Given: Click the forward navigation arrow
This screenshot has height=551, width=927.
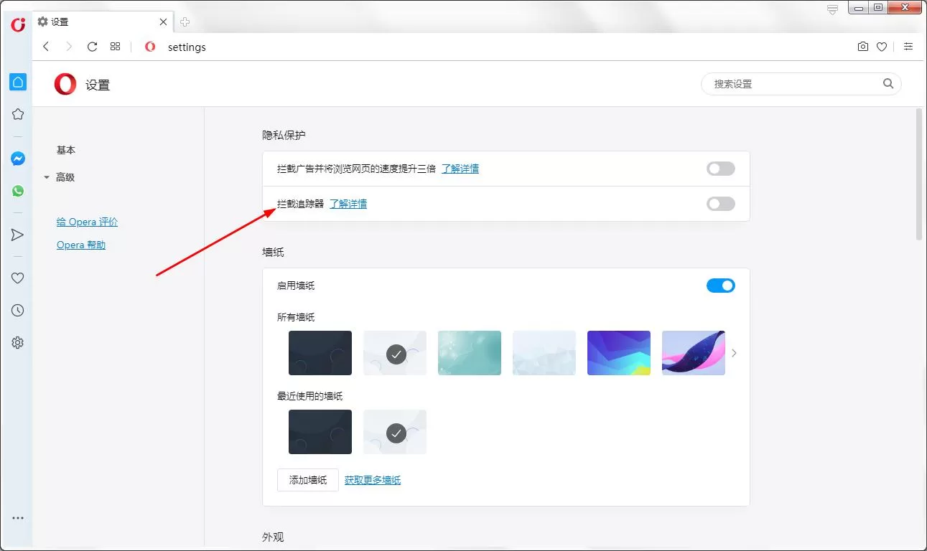Looking at the screenshot, I should click(x=69, y=47).
